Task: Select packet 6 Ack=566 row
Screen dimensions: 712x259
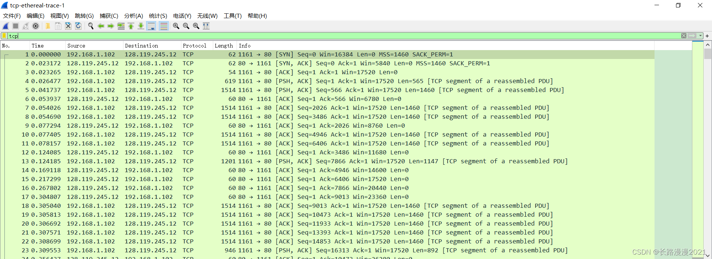Action: pos(327,99)
